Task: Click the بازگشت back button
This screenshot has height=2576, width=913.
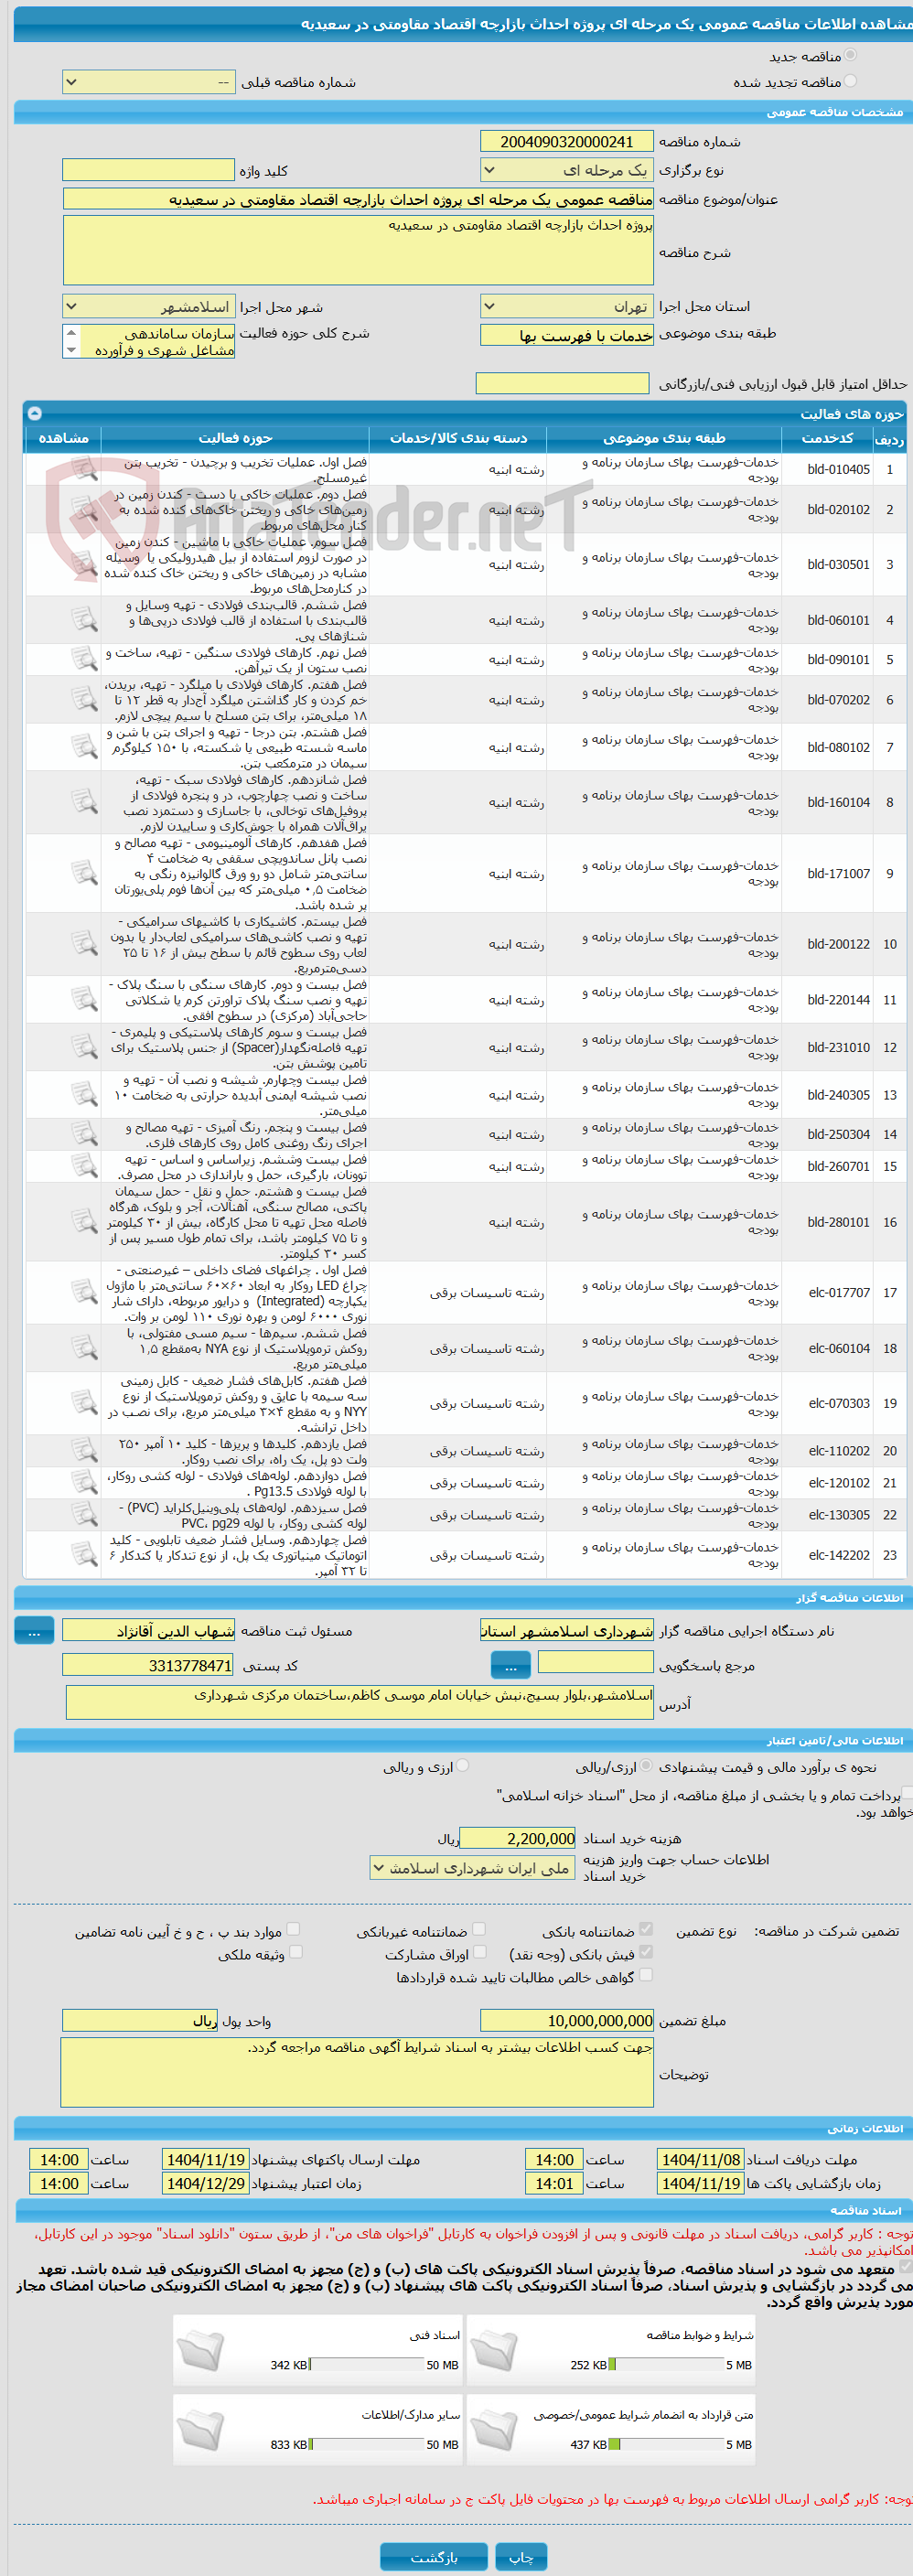Action: pos(434,2556)
